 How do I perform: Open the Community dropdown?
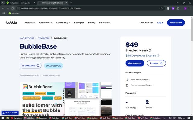click(63, 23)
